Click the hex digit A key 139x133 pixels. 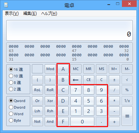click(x=63, y=69)
